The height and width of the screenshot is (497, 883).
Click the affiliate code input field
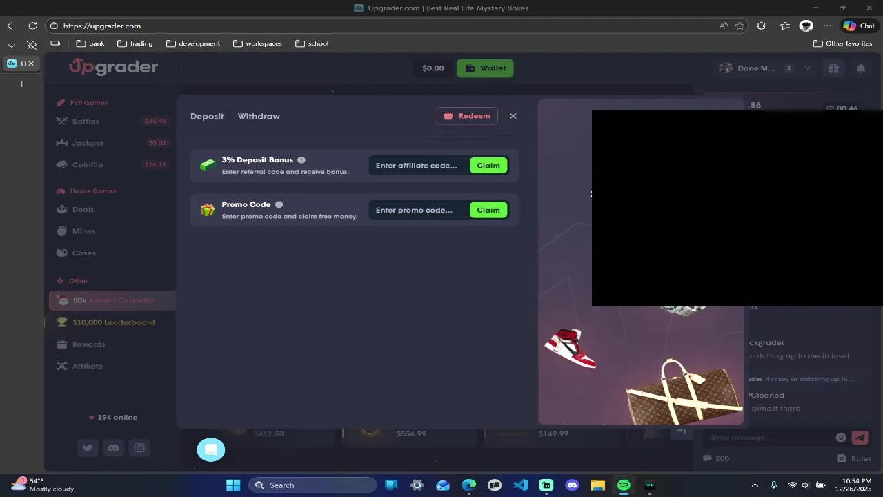[419, 166]
